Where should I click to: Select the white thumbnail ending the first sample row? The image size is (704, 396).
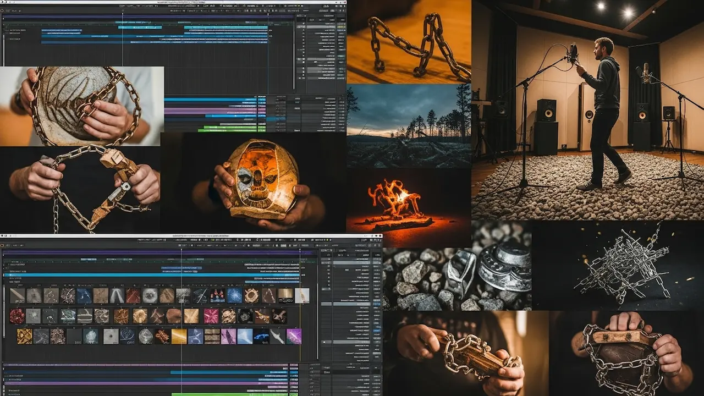tap(301, 296)
